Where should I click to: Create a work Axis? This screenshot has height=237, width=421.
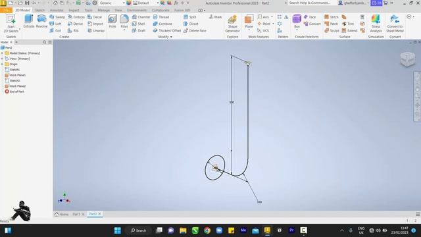pos(263,17)
